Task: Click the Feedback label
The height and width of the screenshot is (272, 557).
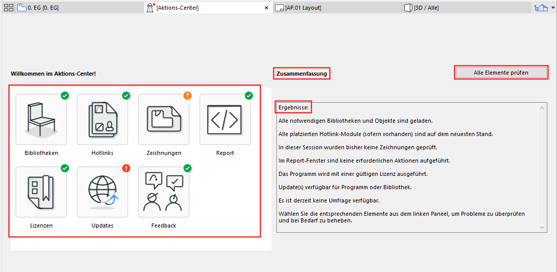Action: 164,225
